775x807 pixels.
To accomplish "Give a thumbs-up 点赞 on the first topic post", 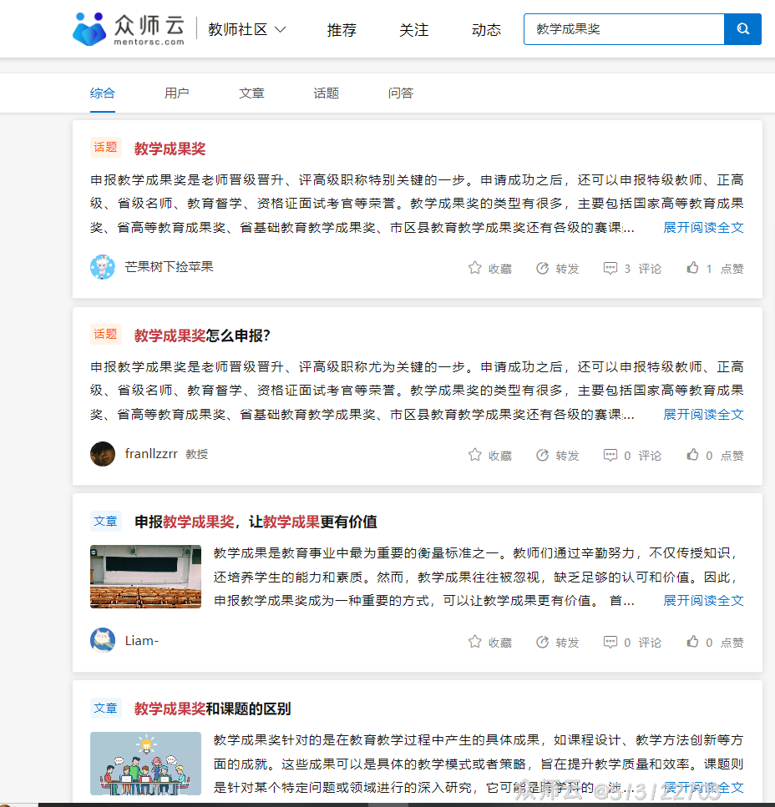I will (691, 268).
